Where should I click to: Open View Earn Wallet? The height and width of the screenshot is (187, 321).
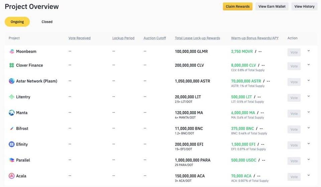click(272, 7)
